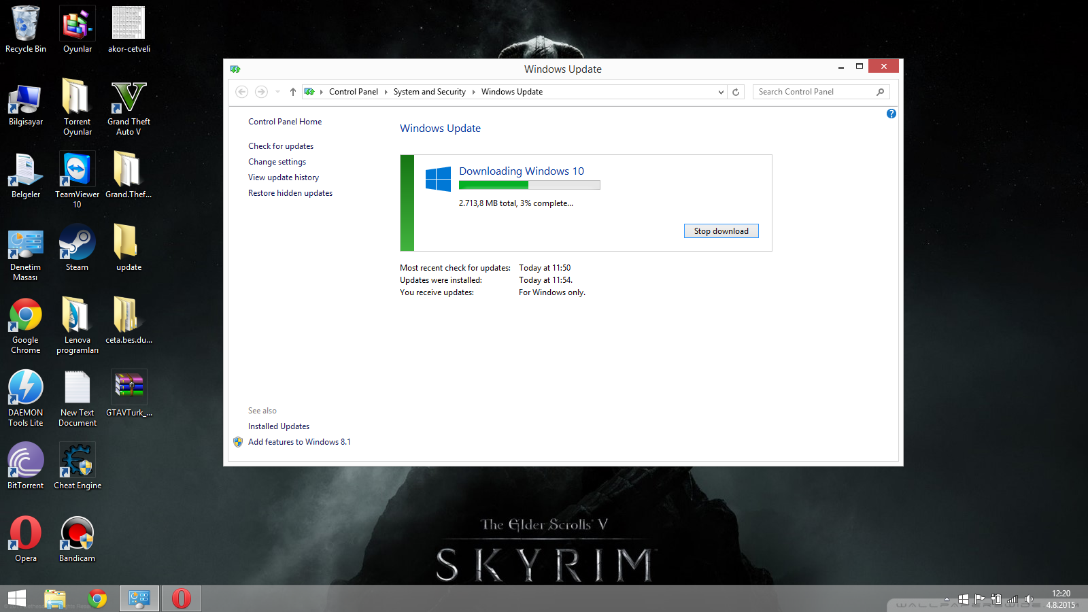Click the Downloading Windows 10 heading
1088x612 pixels.
[522, 171]
